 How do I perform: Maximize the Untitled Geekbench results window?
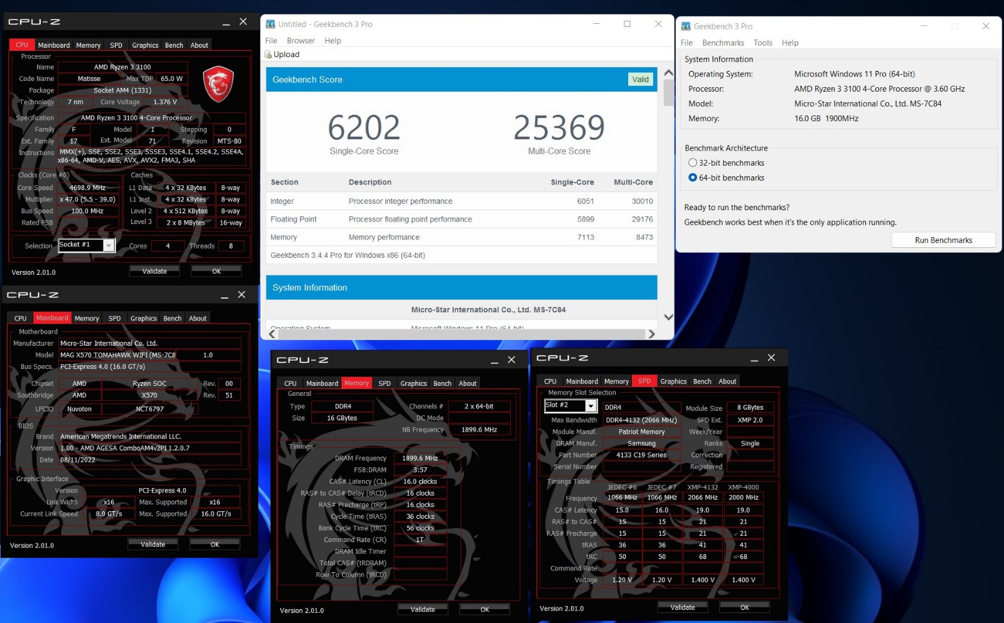[x=627, y=24]
